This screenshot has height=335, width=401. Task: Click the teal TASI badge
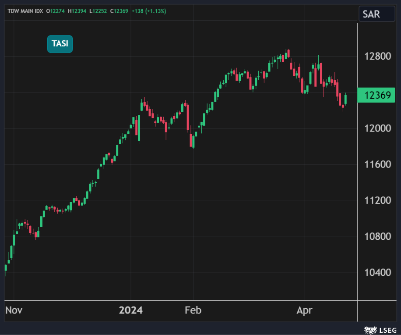[x=60, y=44]
